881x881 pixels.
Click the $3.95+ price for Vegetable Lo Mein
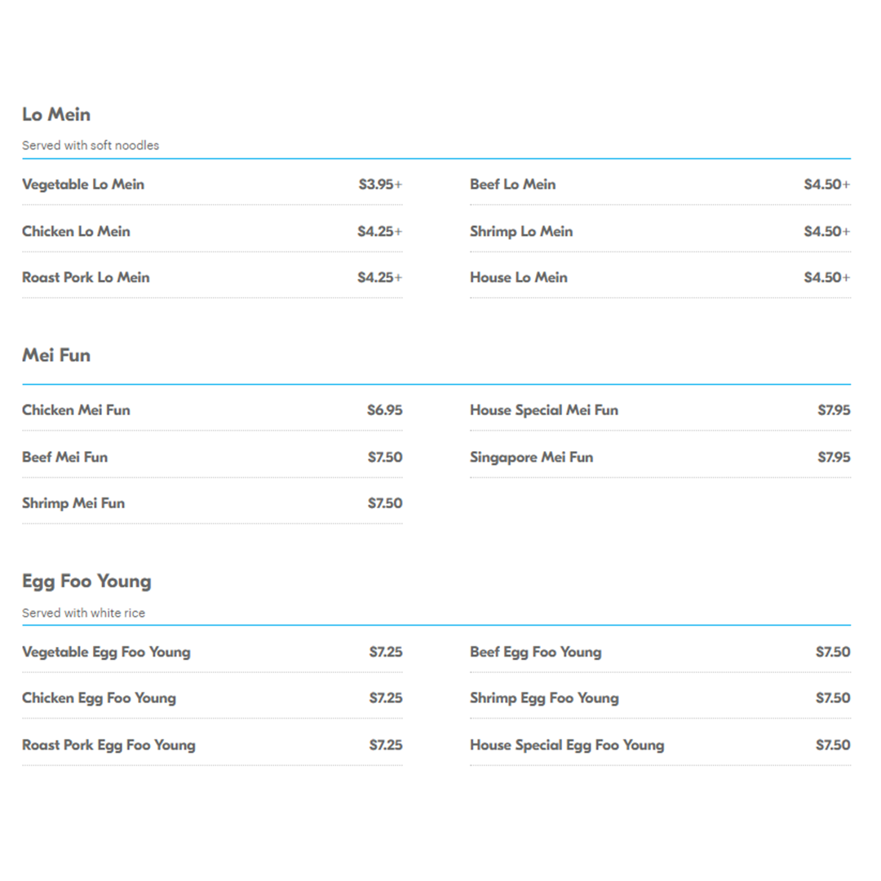(380, 184)
